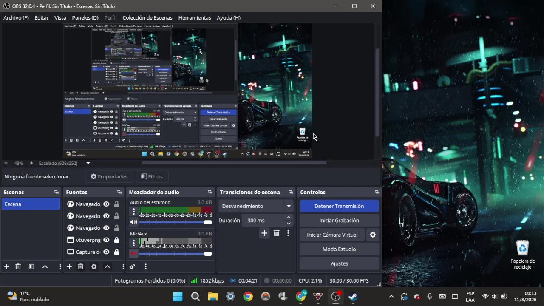Hide the vtuverpng source
The image size is (544, 306).
tap(106, 240)
